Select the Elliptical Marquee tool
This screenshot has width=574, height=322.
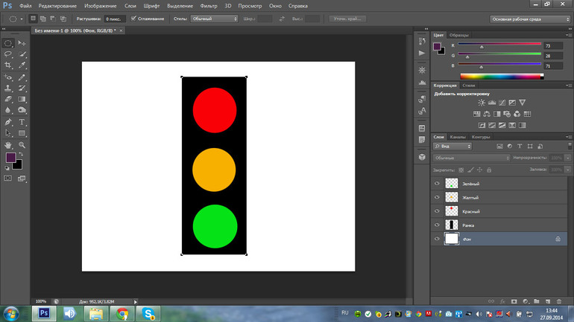pos(8,44)
